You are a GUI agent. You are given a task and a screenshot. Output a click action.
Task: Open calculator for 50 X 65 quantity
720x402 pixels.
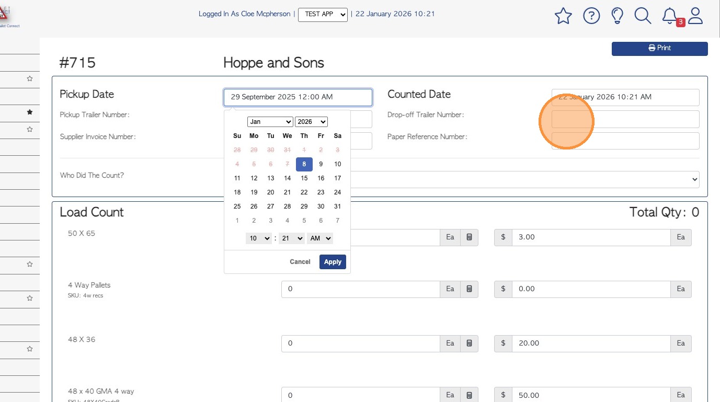(469, 237)
